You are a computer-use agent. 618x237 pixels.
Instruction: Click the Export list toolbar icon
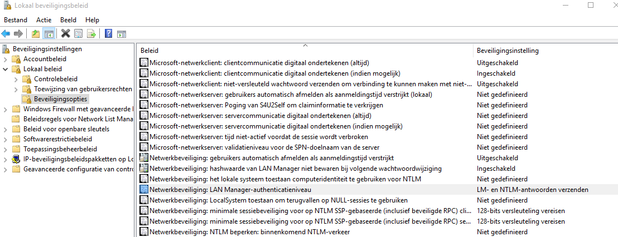click(x=91, y=34)
